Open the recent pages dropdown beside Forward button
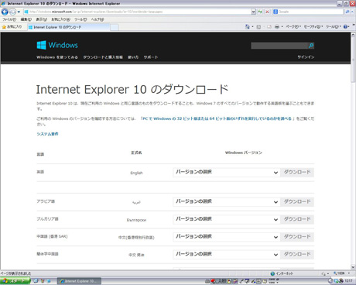 coord(19,12)
